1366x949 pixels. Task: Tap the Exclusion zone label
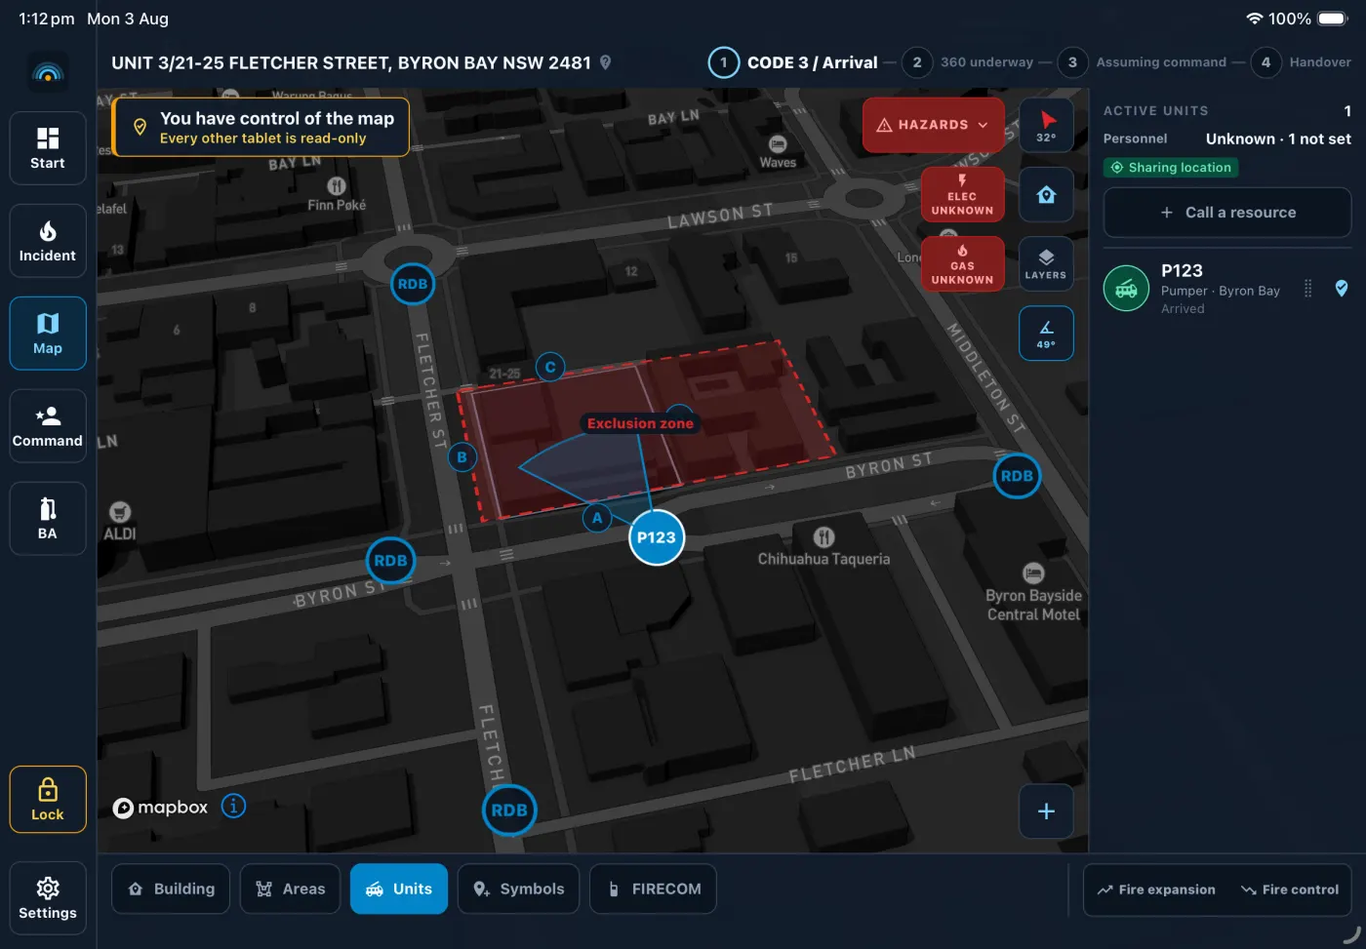(640, 423)
